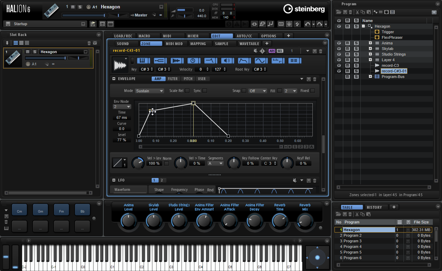Viewport: 442px width, 271px height.
Task: Open the Env Node dropdown showing 2
Action: pos(122,107)
